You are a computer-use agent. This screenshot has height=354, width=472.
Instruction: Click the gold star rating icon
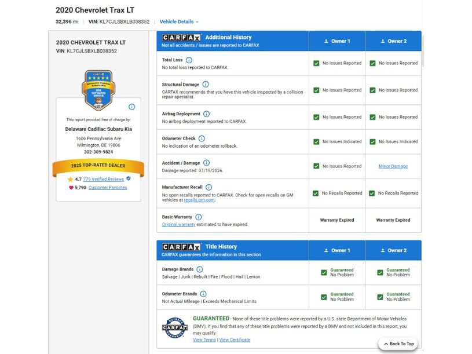(71, 179)
